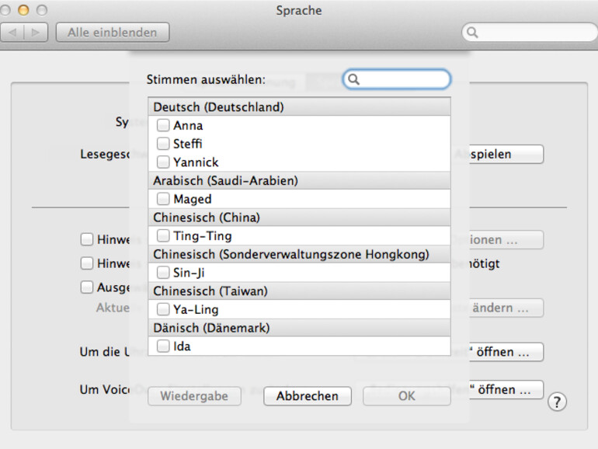The width and height of the screenshot is (598, 449).
Task: Select the Yannick voice checkbox
Action: 163,162
